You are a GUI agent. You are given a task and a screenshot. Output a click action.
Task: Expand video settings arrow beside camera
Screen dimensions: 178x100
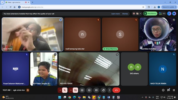coord(71,90)
